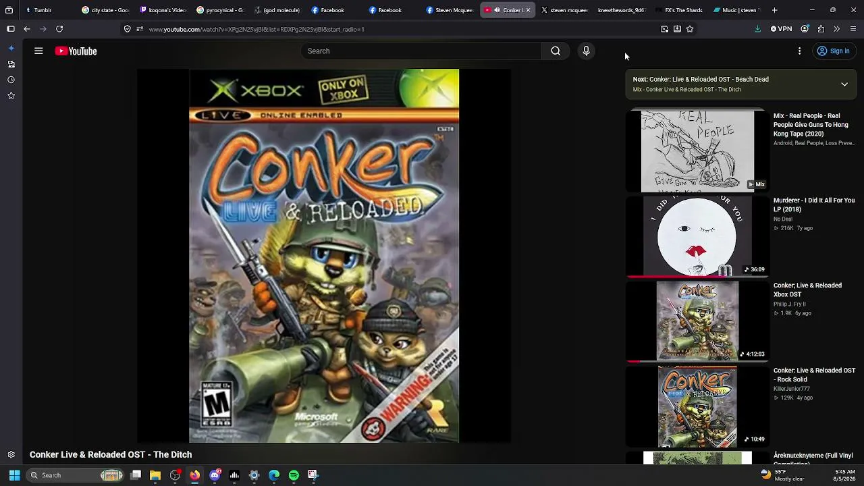Viewport: 864px width, 486px height.
Task: Open the extensions puzzle icon
Action: click(821, 29)
